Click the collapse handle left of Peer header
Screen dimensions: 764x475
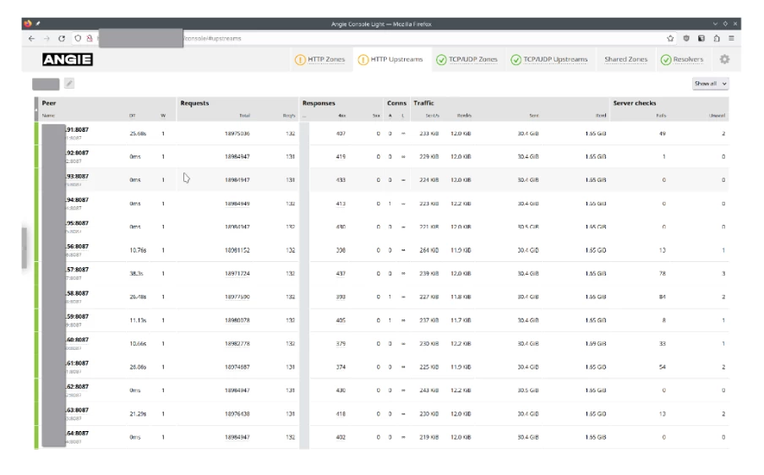click(x=36, y=108)
